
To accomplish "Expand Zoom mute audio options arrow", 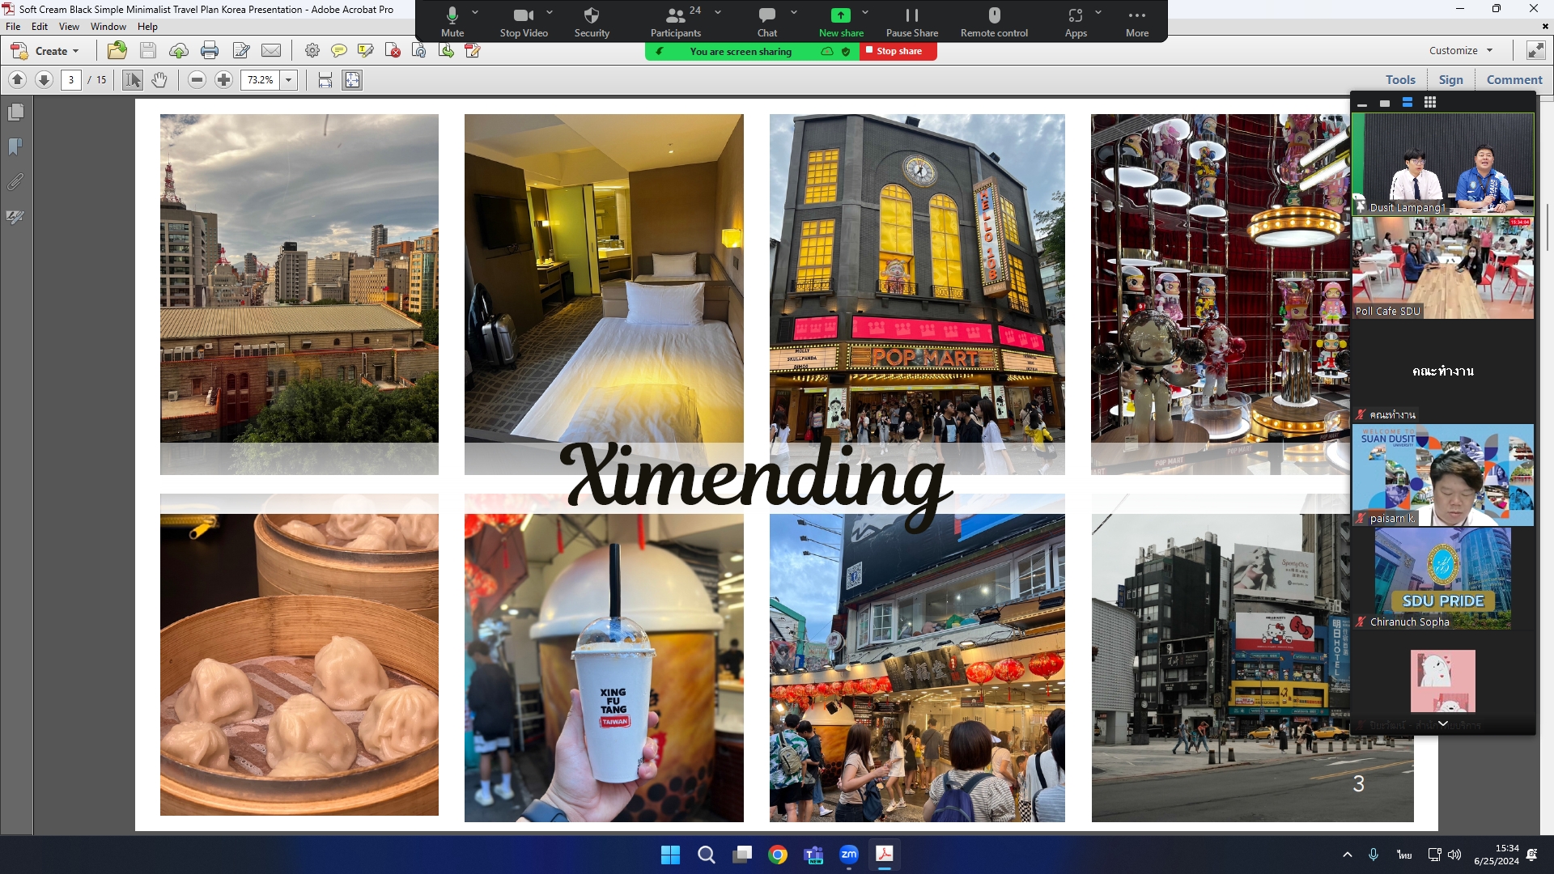I will coord(475,12).
